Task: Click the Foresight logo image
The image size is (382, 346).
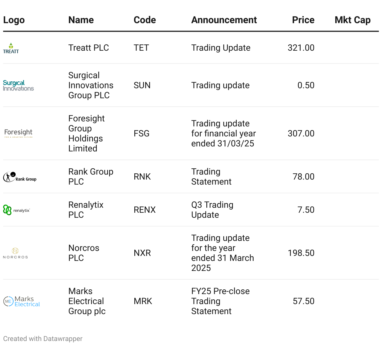Action: (x=18, y=133)
